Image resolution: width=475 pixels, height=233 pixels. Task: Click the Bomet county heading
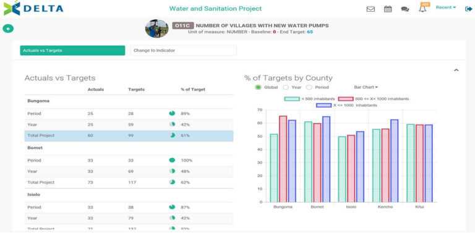tap(35, 148)
